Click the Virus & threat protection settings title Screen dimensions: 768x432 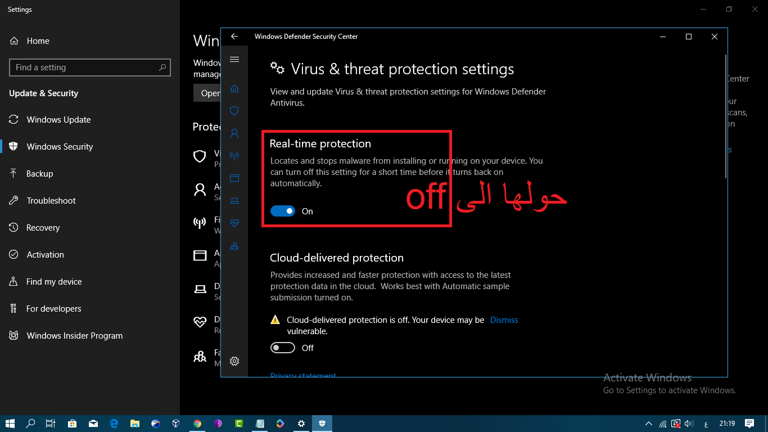tap(403, 69)
